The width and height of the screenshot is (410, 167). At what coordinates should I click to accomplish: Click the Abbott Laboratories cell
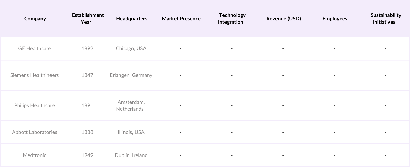point(35,132)
